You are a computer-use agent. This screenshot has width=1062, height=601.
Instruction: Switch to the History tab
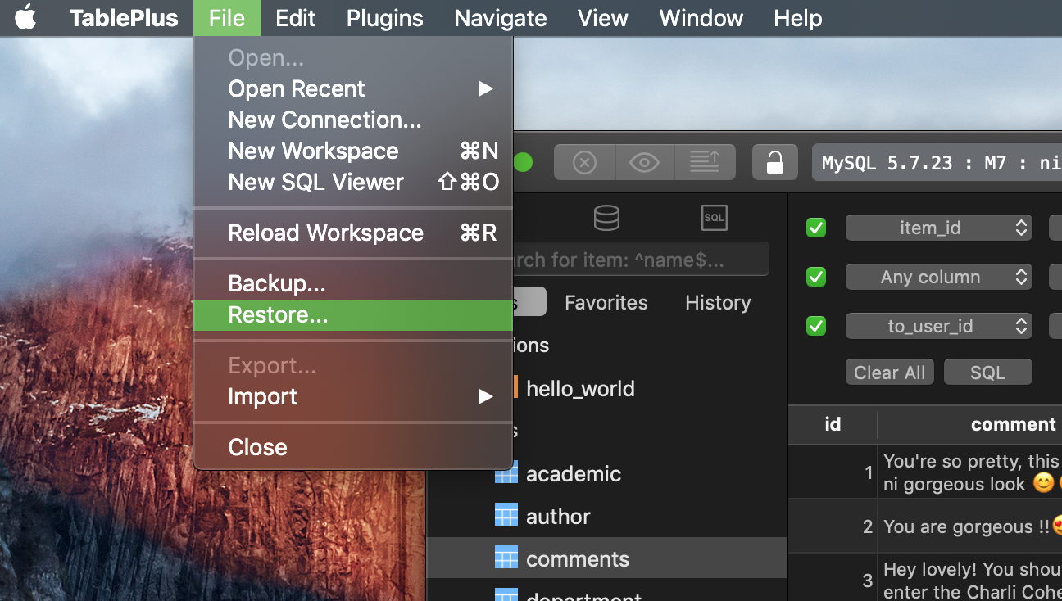[717, 302]
